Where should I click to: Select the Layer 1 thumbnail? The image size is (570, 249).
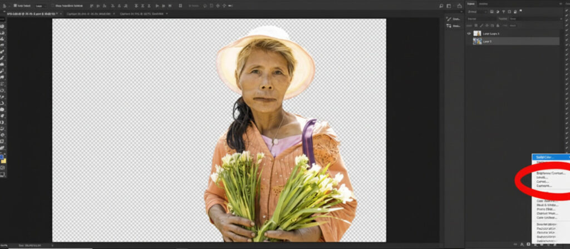pyautogui.click(x=477, y=41)
